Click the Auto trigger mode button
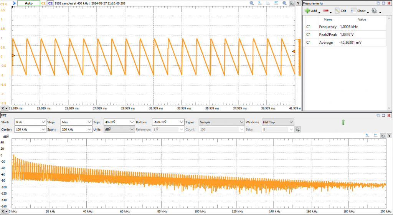The height and width of the screenshot is (215, 393). tap(29, 3)
